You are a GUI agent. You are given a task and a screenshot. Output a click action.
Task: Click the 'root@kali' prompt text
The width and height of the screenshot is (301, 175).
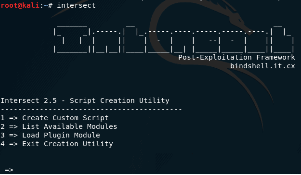[20, 5]
